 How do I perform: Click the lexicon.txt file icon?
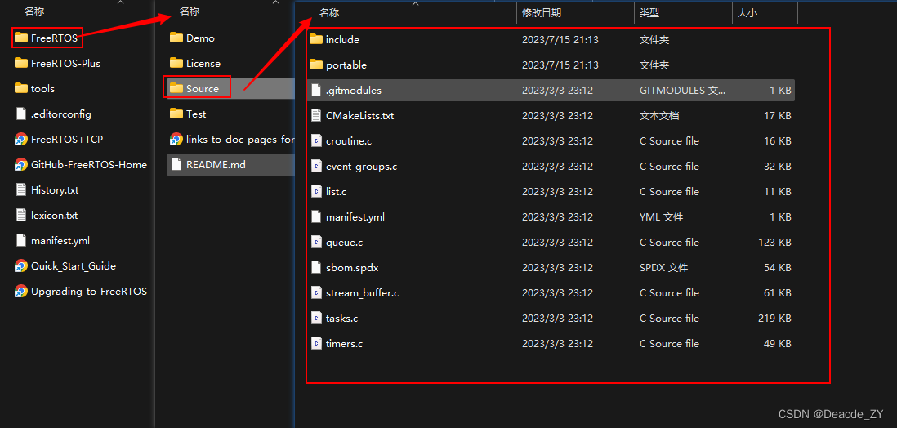pyautogui.click(x=21, y=215)
